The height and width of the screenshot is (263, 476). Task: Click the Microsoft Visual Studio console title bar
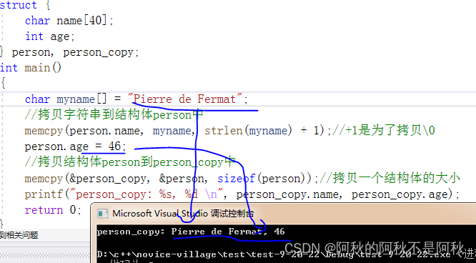coord(284,214)
